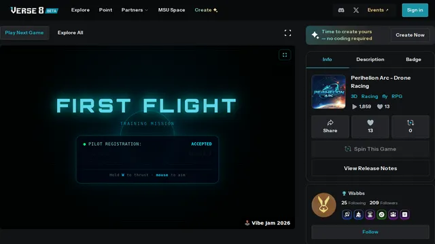Screen dimensions: 435x244
Task: Click the Share arrow button
Action: click(x=330, y=127)
